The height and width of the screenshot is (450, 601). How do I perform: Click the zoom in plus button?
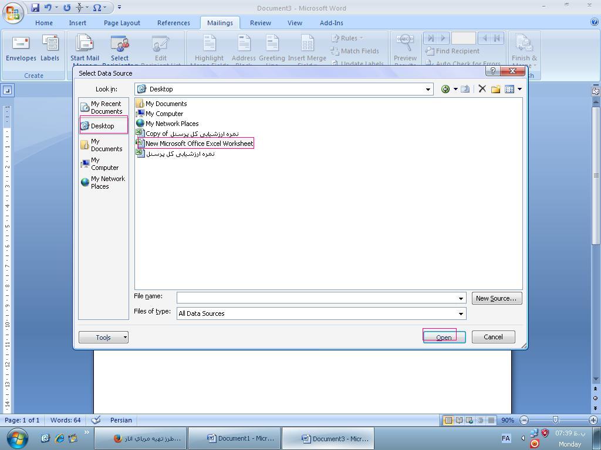[593, 420]
